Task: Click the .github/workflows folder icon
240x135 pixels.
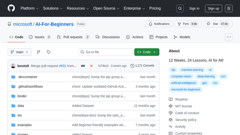Action: coord(13,87)
